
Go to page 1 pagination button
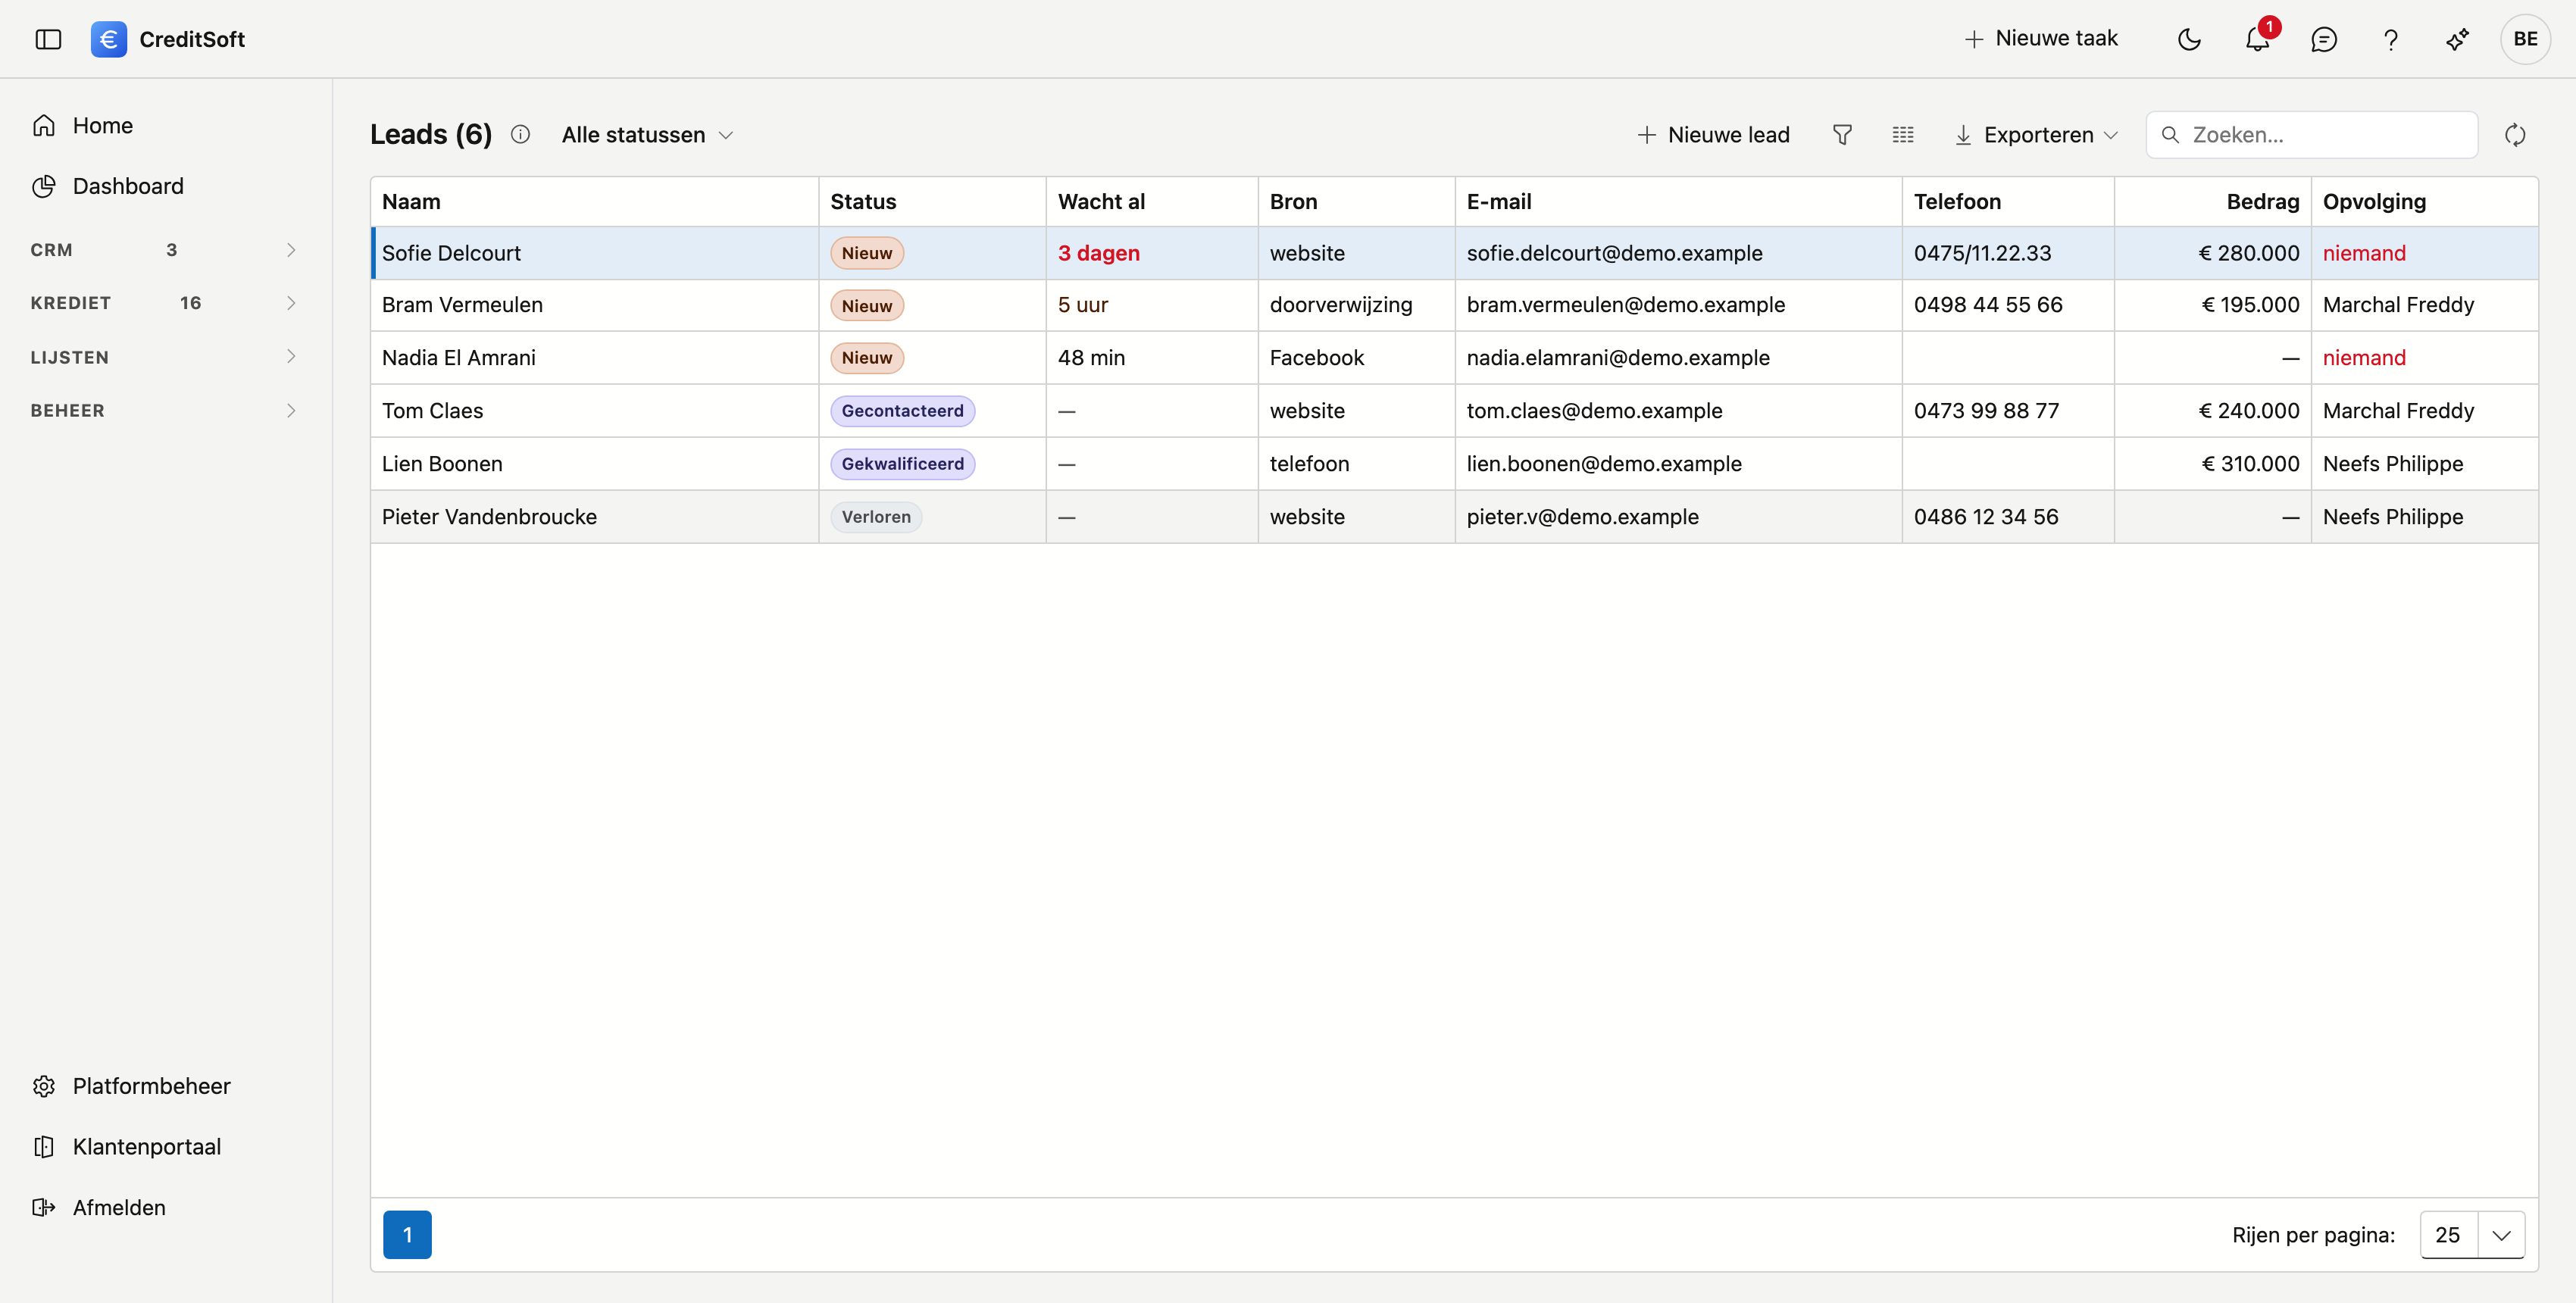point(407,1235)
